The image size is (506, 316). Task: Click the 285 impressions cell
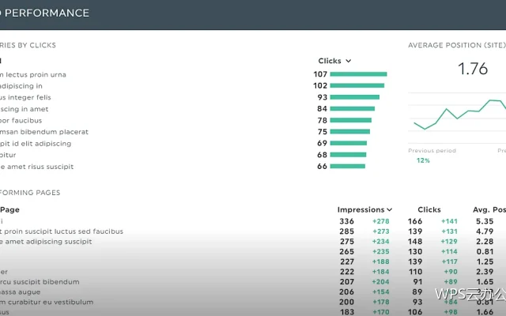(347, 231)
